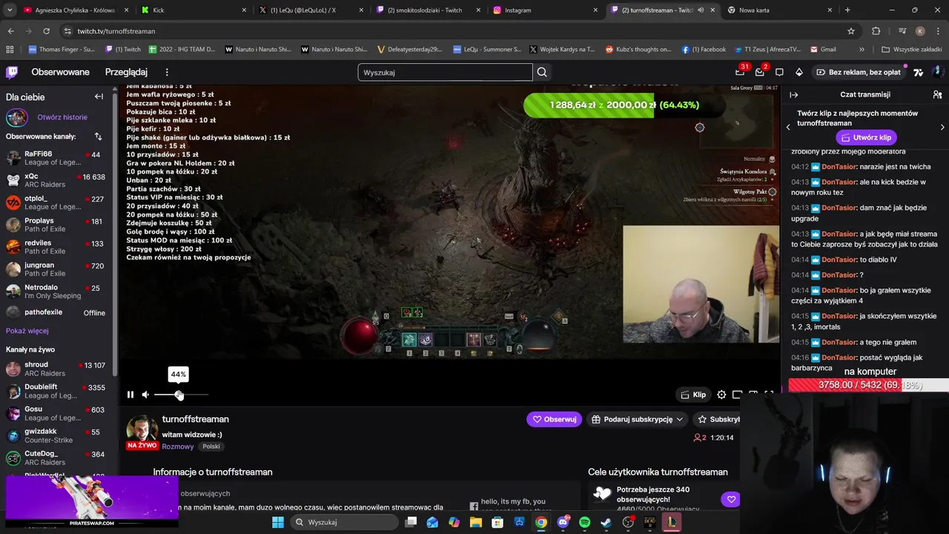This screenshot has height=534, width=949.
Task: Open whispers chat bubble icon
Action: pyautogui.click(x=779, y=72)
